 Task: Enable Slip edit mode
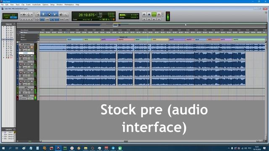(x=7, y=17)
